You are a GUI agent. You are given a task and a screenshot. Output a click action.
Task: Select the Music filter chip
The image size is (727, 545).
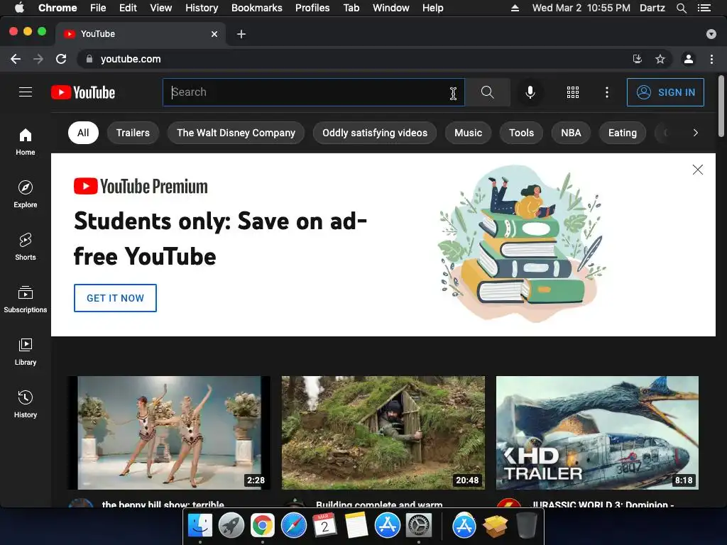(469, 133)
